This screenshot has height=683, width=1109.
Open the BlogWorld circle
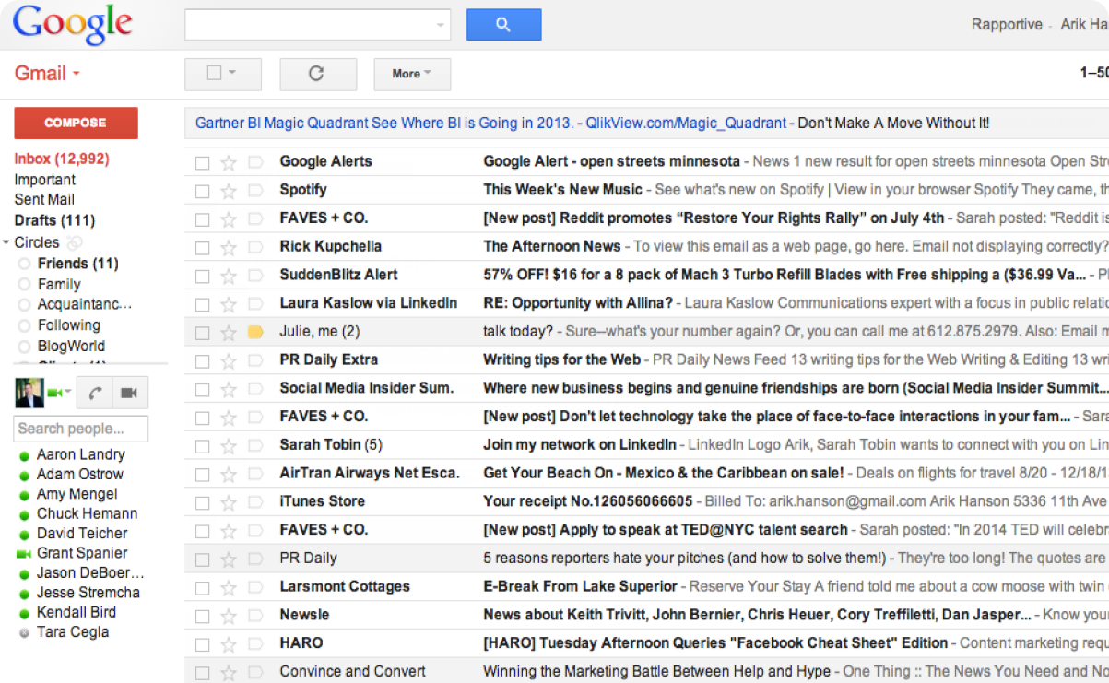71,346
